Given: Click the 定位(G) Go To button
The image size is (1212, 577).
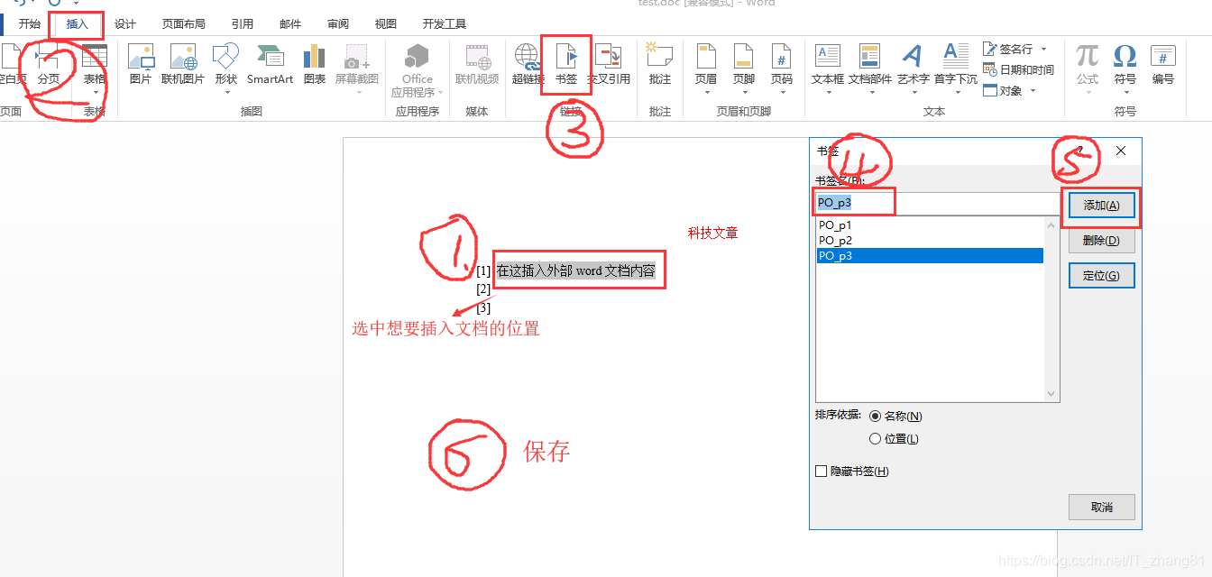Looking at the screenshot, I should pos(1101,276).
